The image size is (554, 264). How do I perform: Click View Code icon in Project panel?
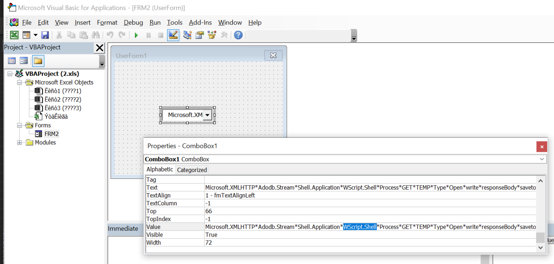[x=12, y=61]
